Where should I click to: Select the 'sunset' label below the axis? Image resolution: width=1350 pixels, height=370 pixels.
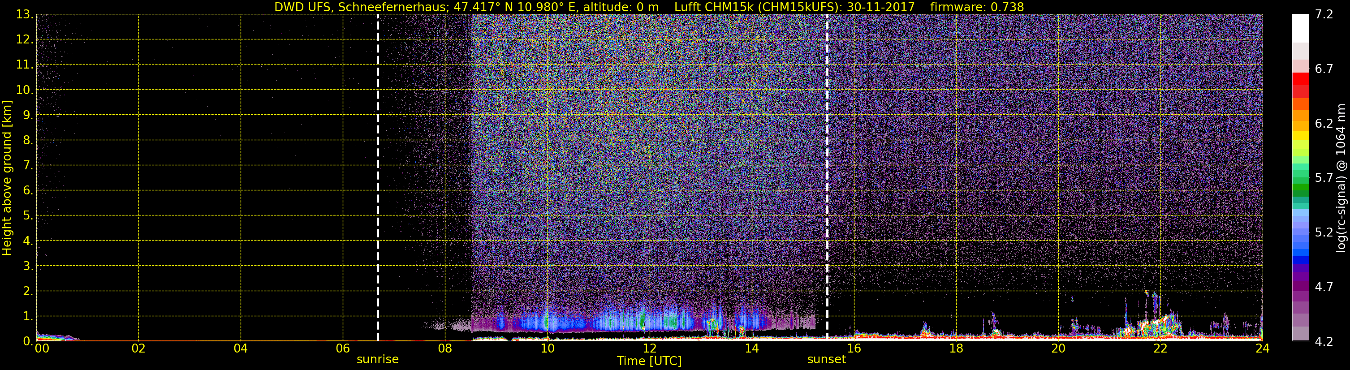tap(827, 360)
